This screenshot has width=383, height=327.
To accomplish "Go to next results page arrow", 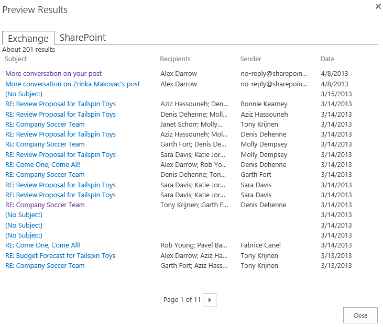I will point(210,300).
